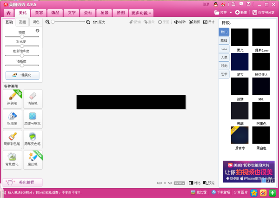Select the 局部马赛克 mosaic tool
Screen dimensions: 279x198
click(33, 118)
